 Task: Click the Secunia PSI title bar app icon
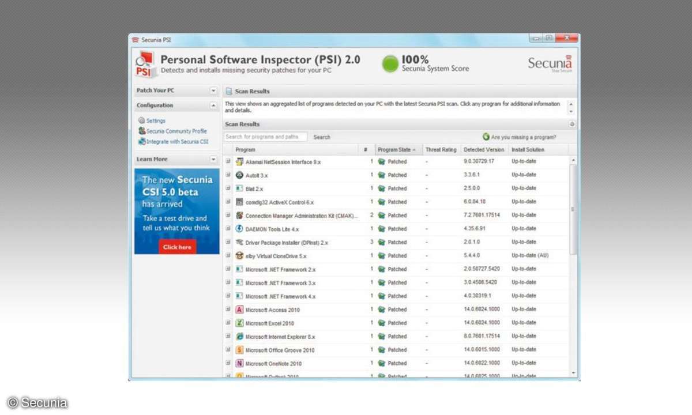(136, 40)
